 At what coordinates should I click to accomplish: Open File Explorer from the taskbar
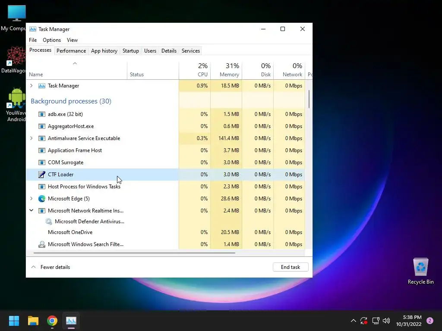click(x=33, y=321)
